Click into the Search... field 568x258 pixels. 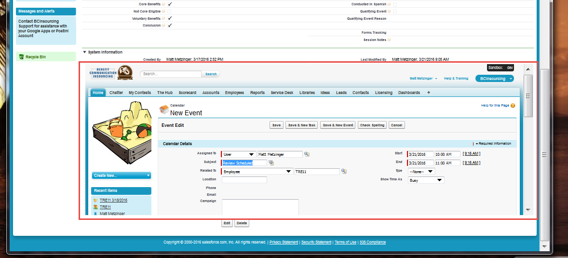click(171, 74)
